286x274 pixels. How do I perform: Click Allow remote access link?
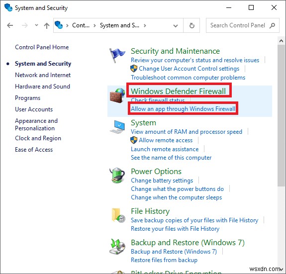[x=166, y=140]
